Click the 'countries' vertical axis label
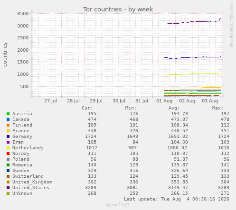The image size is (236, 210). (5, 55)
